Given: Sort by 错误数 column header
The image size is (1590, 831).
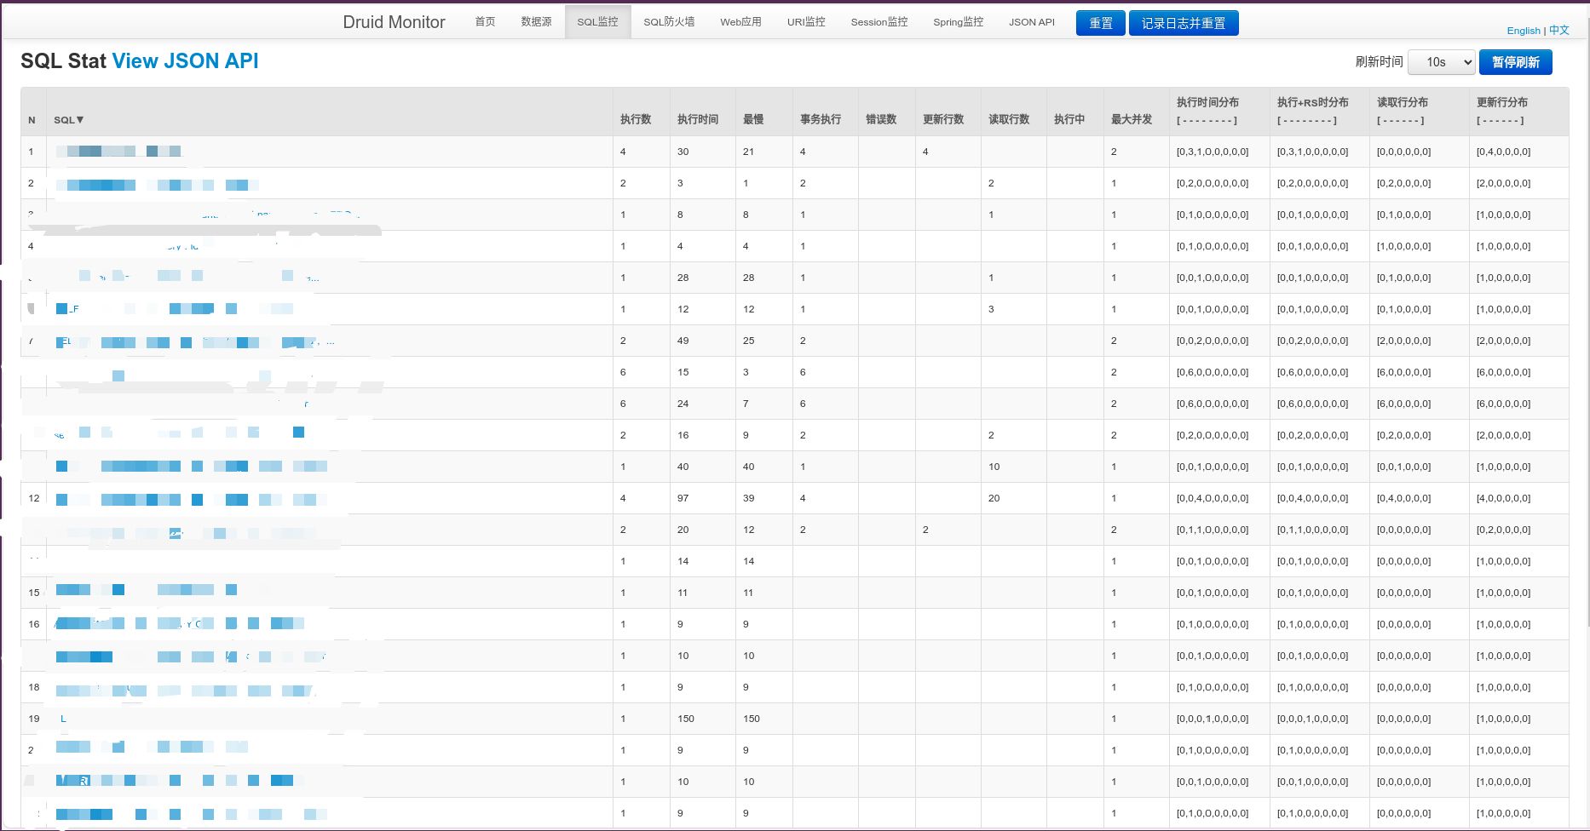Looking at the screenshot, I should pyautogui.click(x=881, y=119).
